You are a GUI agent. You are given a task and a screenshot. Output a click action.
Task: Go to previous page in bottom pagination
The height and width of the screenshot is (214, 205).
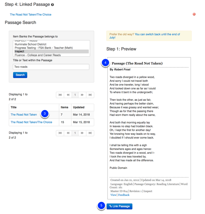click(x=68, y=133)
